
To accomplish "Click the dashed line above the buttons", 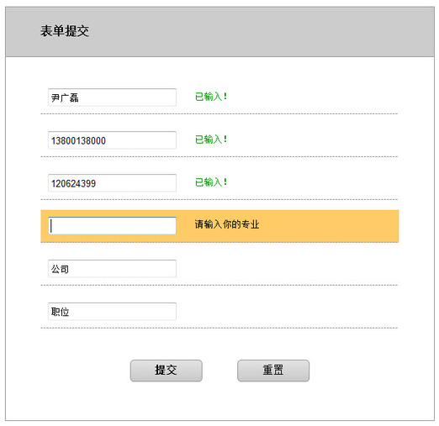I will click(219, 328).
